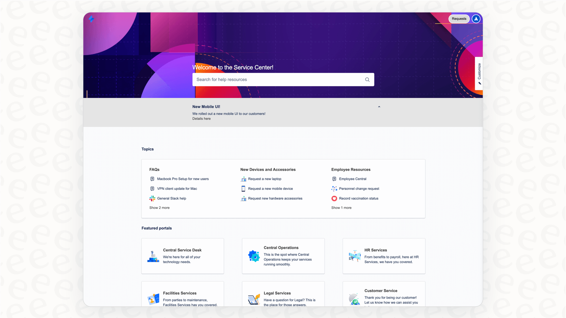The height and width of the screenshot is (318, 566).
Task: Click the Legal Services portal icon
Action: (x=254, y=299)
